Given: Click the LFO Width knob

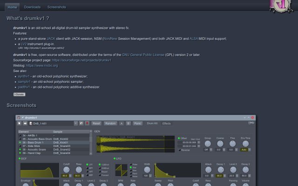Looking at the screenshot, I should pyautogui.click(x=147, y=170).
